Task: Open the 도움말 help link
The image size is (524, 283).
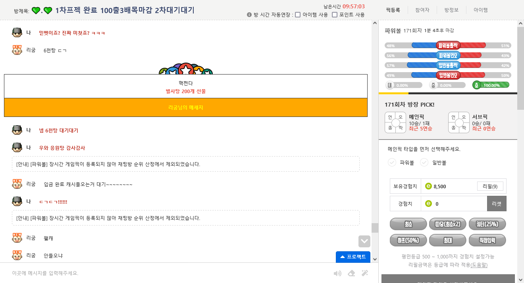Action: (x=479, y=265)
